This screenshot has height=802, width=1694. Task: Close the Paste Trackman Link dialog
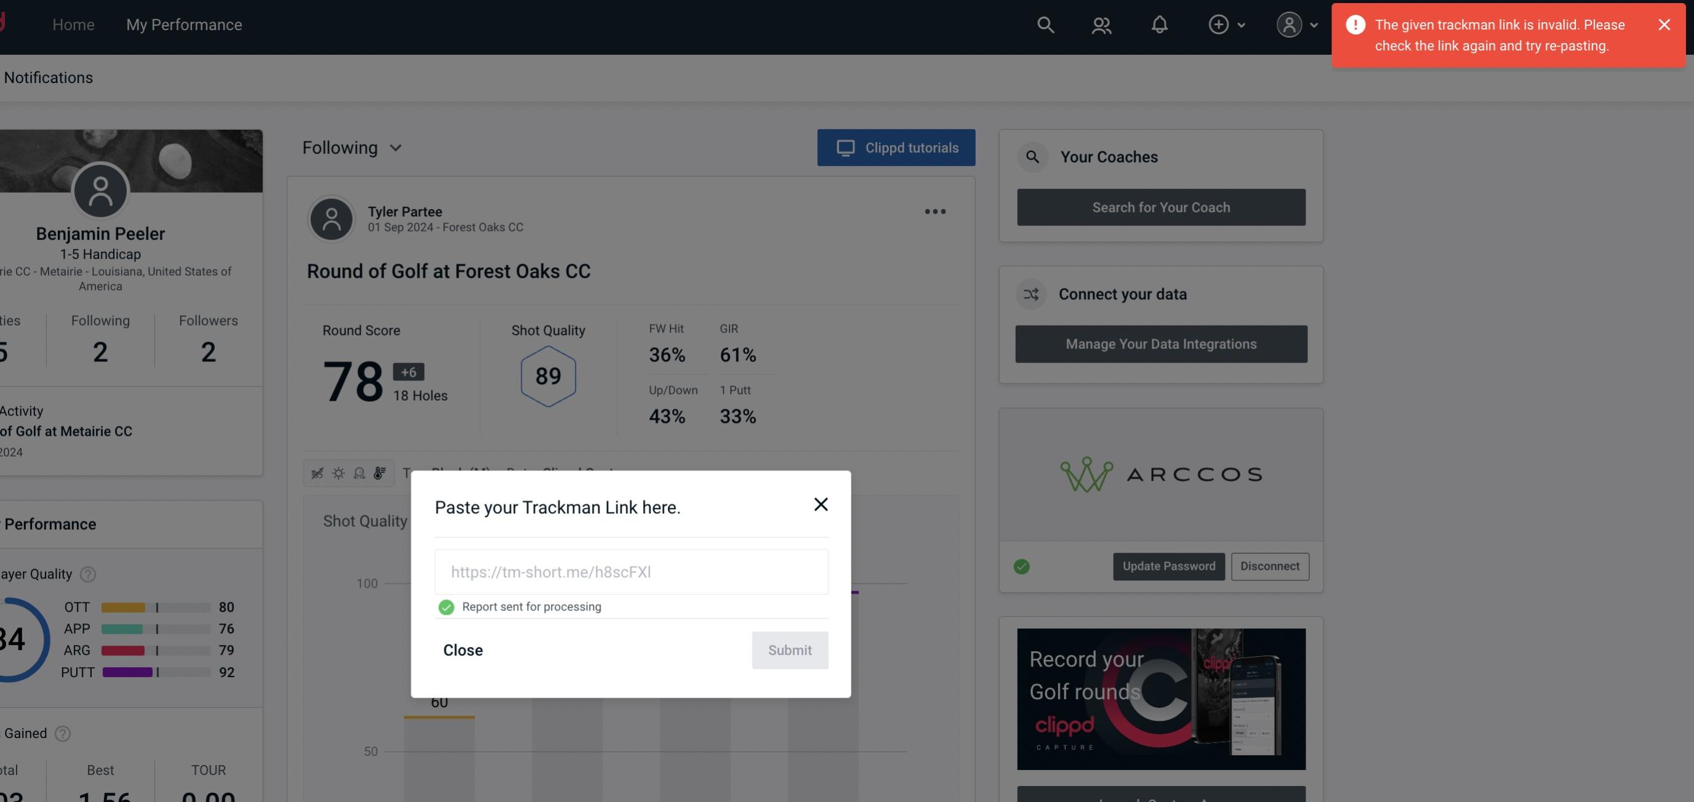click(x=820, y=503)
